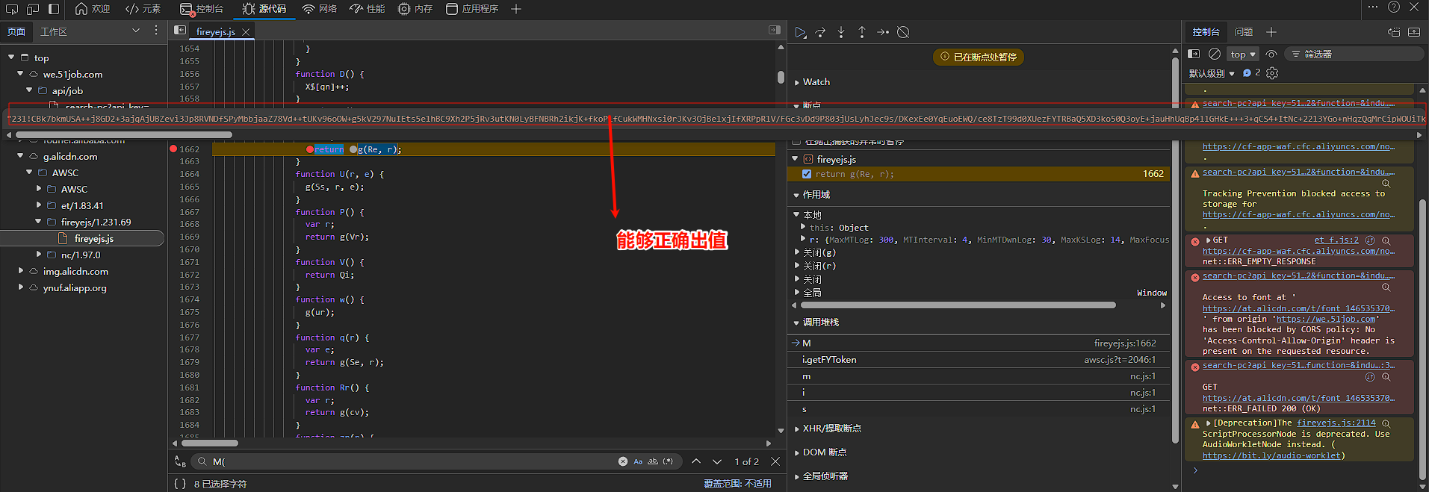Open 默认级别 log level dropdown
Image resolution: width=1429 pixels, height=492 pixels.
click(x=1212, y=73)
